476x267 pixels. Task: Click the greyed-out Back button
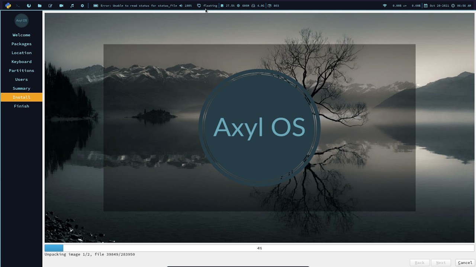click(419, 263)
